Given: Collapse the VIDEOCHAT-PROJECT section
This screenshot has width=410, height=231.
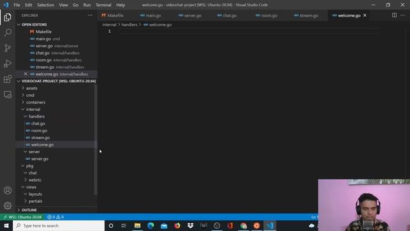Looking at the screenshot, I should click(x=56, y=81).
